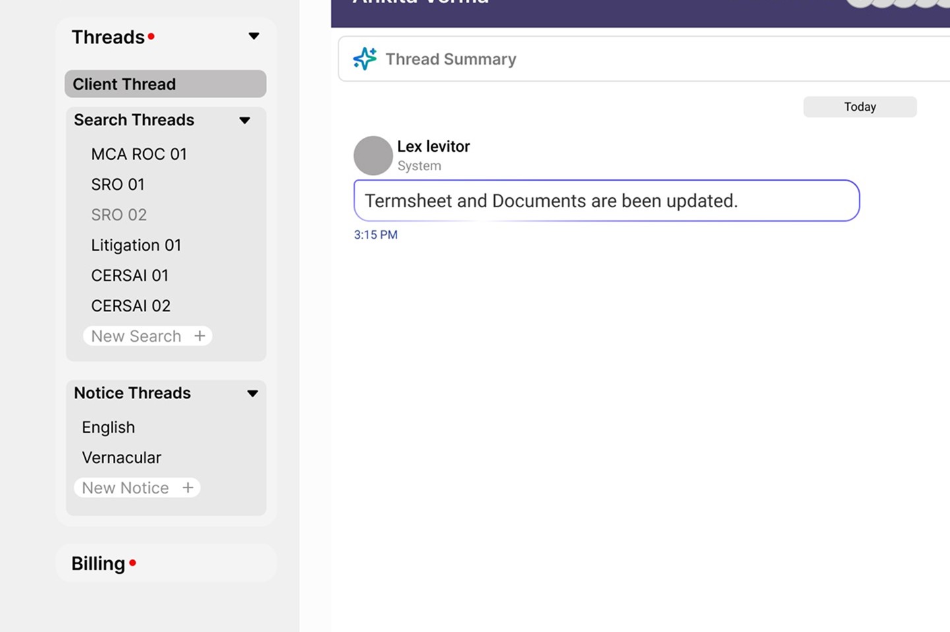950x632 pixels.
Task: Click the System label under sender
Action: (x=420, y=166)
